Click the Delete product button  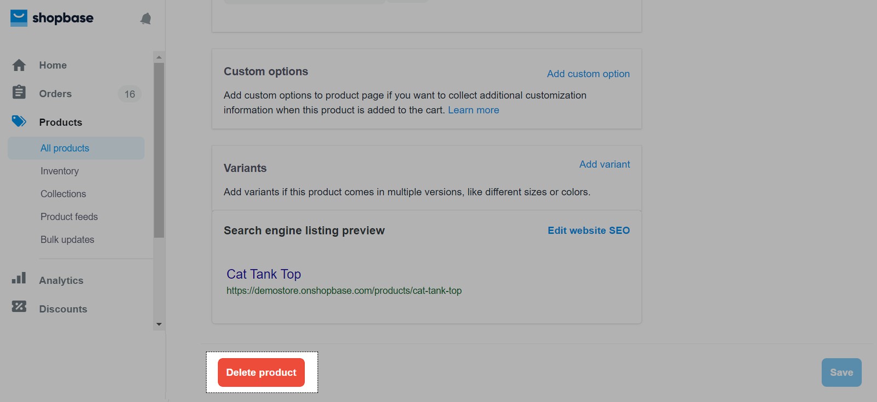click(261, 372)
